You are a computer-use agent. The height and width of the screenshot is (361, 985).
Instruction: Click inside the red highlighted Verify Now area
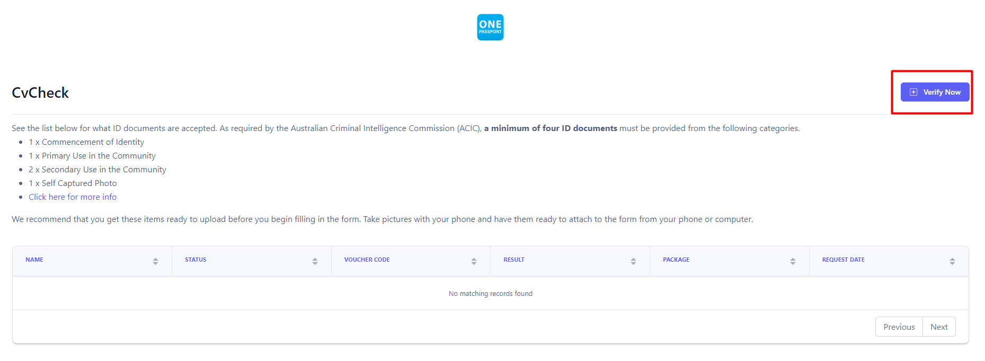click(935, 91)
